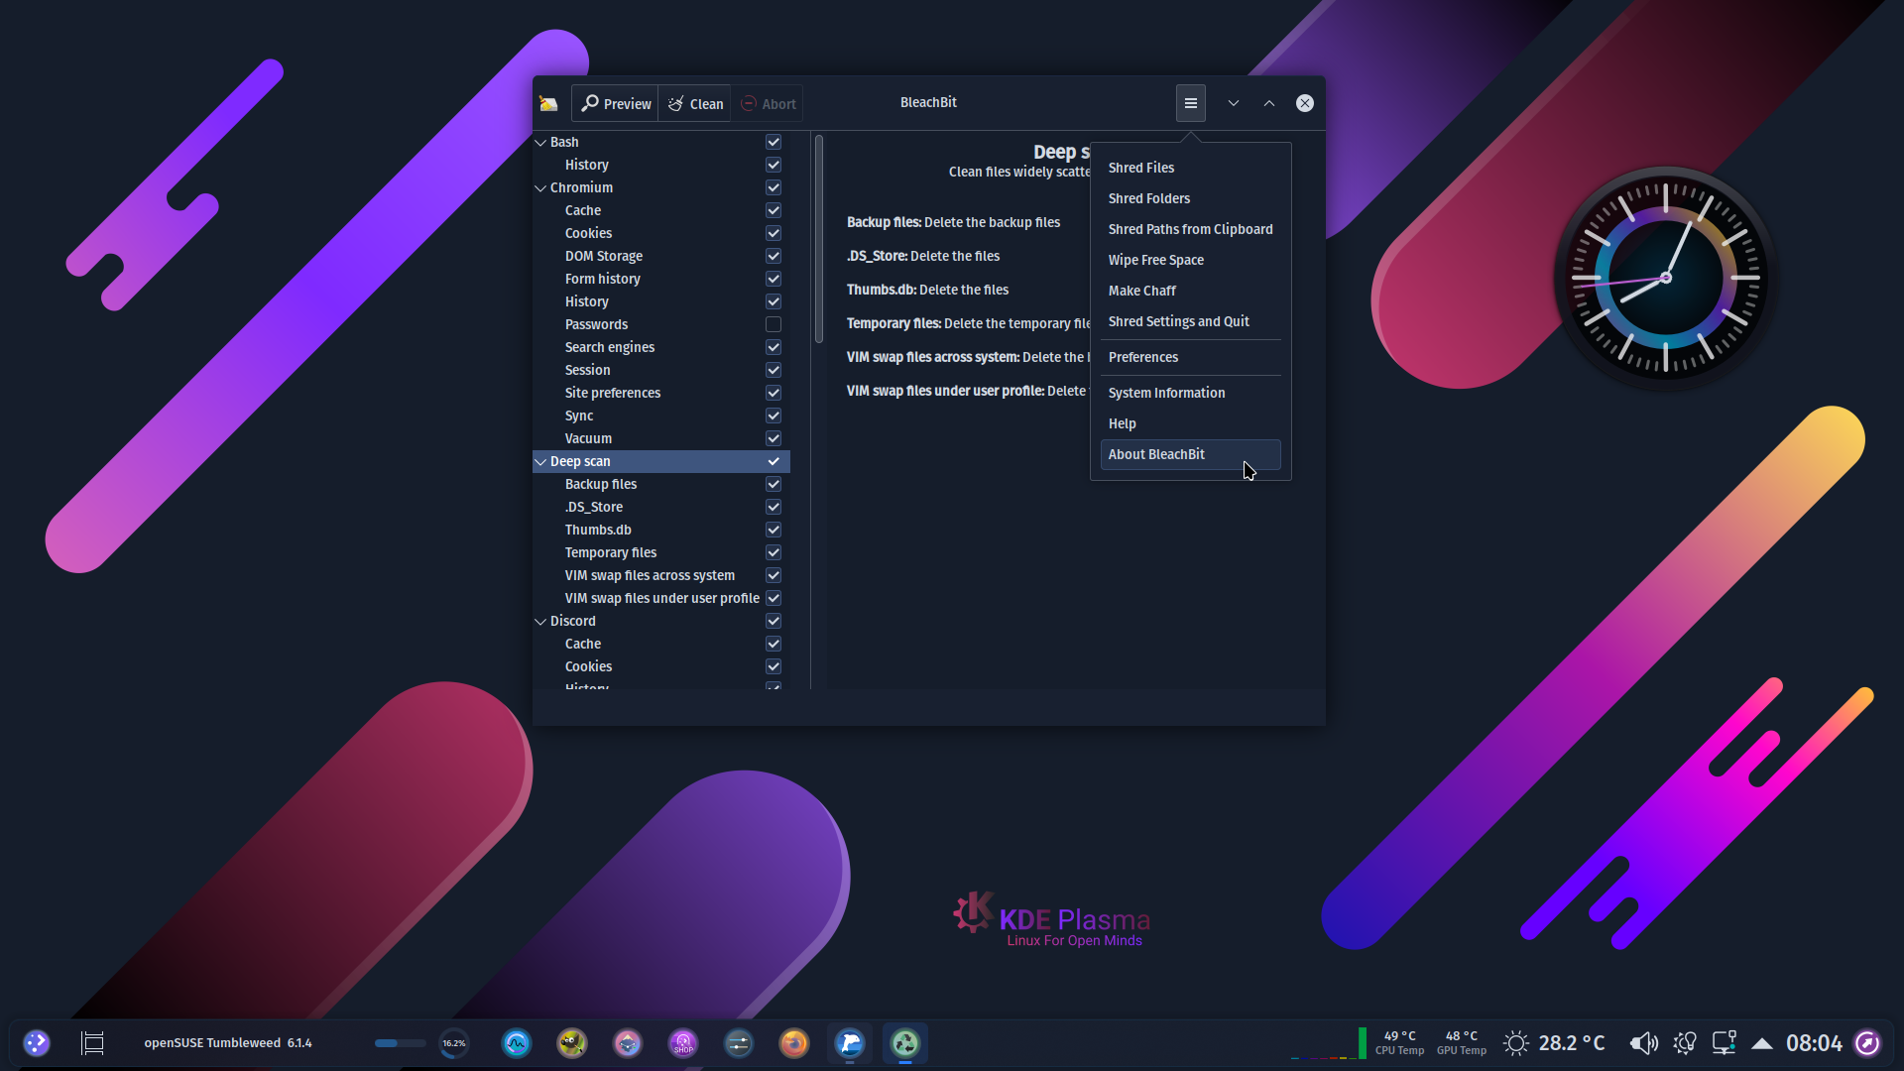Select the Search engines tree item
Image resolution: width=1904 pixels, height=1071 pixels.
(610, 348)
